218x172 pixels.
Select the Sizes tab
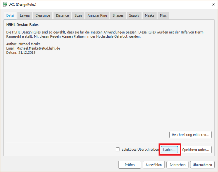78,15
